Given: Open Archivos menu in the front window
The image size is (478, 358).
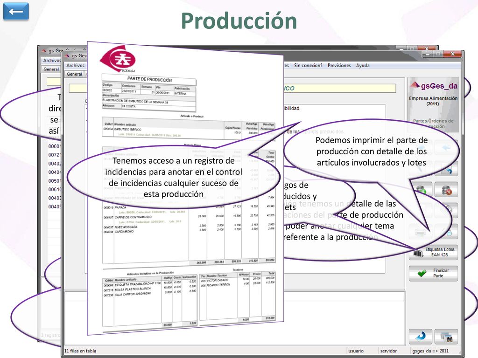Looking at the screenshot, I should 75,65.
